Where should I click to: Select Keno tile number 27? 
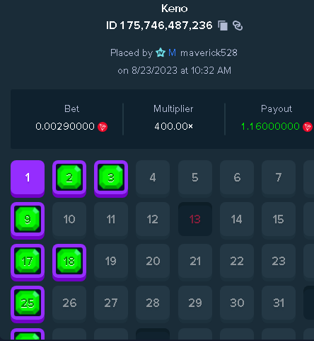(x=111, y=303)
